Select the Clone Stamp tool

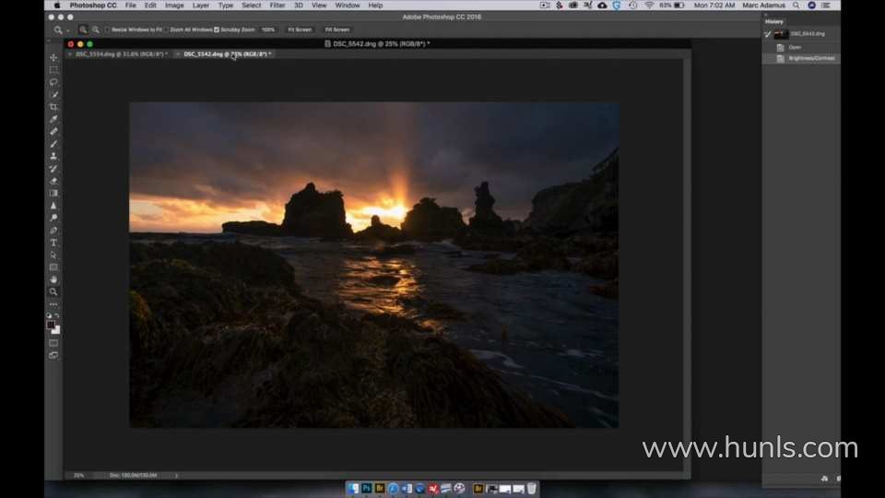(53, 156)
